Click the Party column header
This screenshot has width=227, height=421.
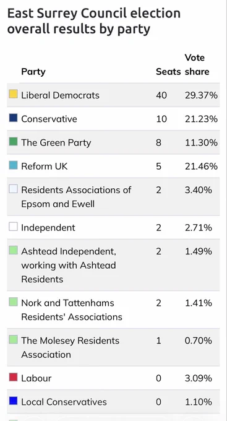[33, 72]
